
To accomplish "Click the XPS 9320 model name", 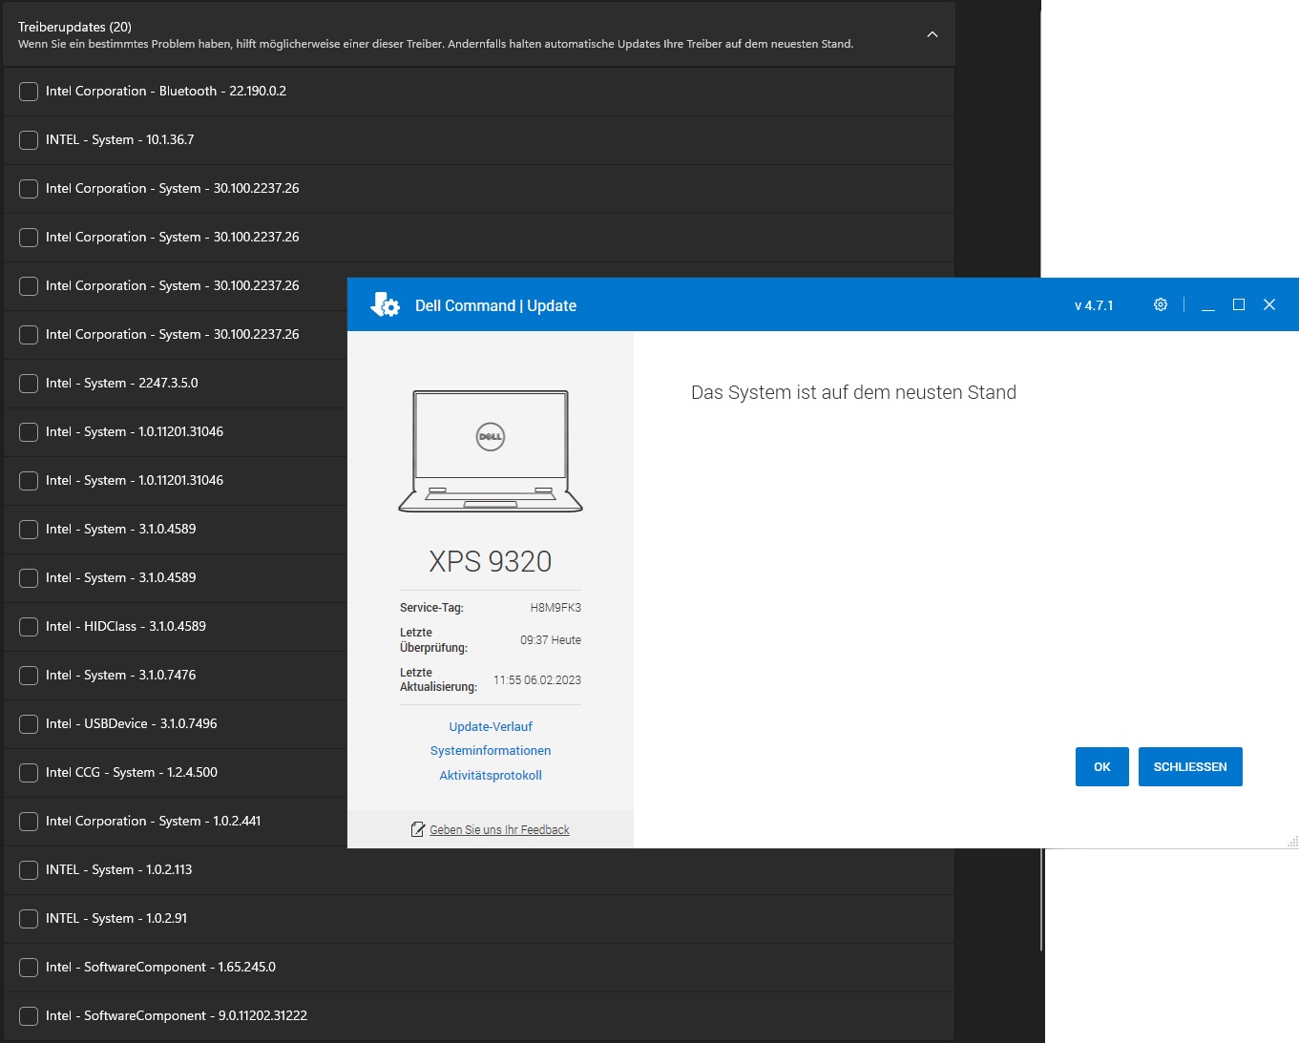I will click(491, 561).
